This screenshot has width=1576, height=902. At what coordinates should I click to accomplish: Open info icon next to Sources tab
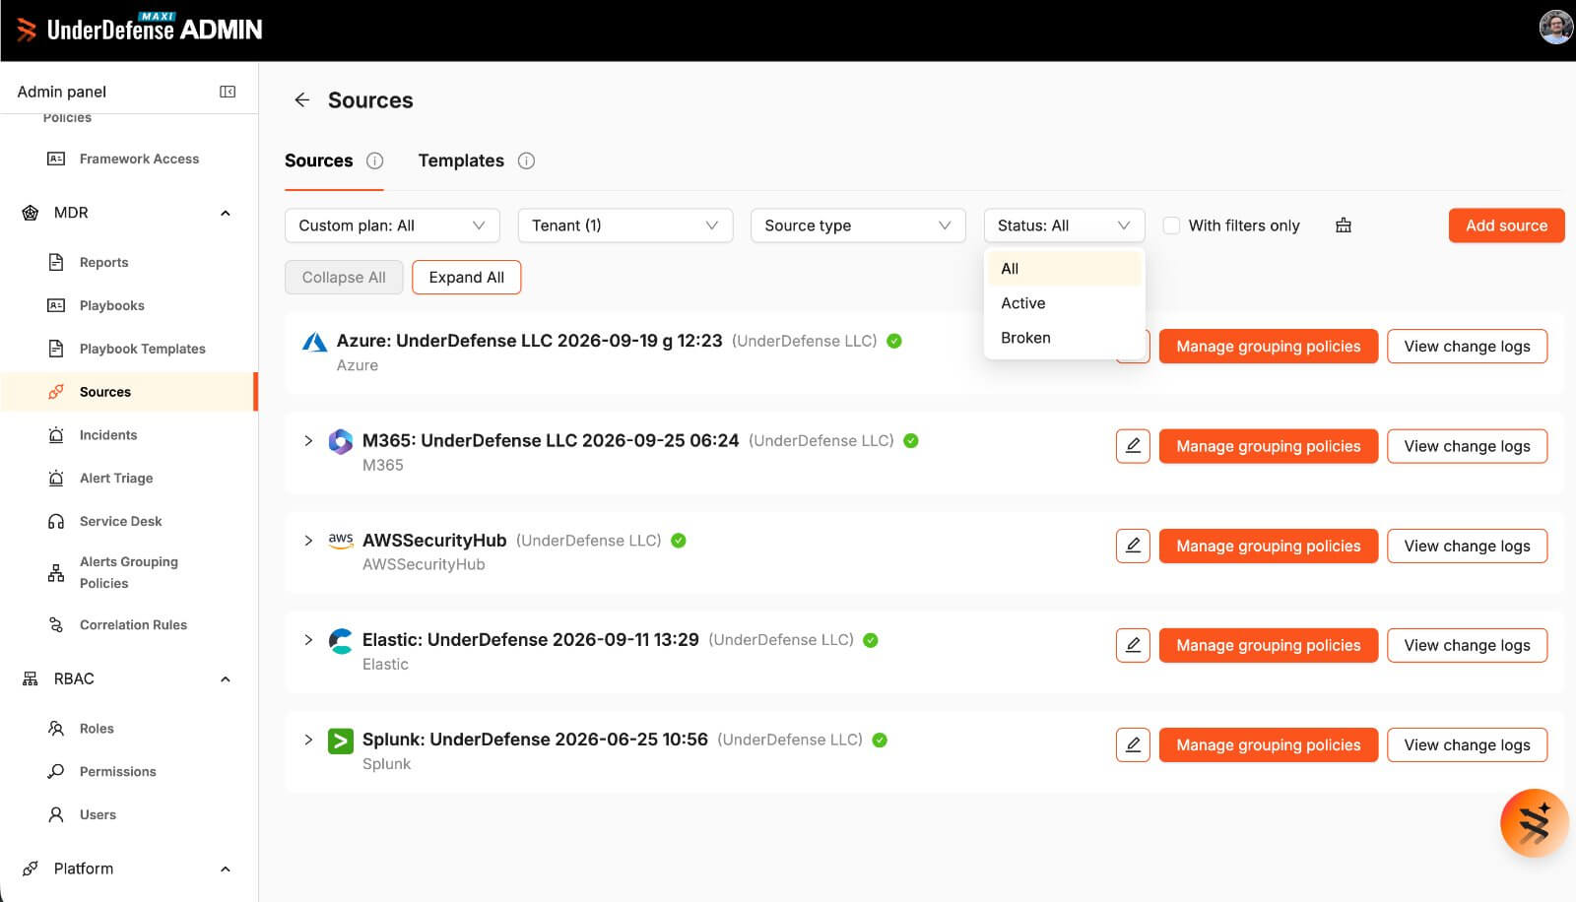375,161
